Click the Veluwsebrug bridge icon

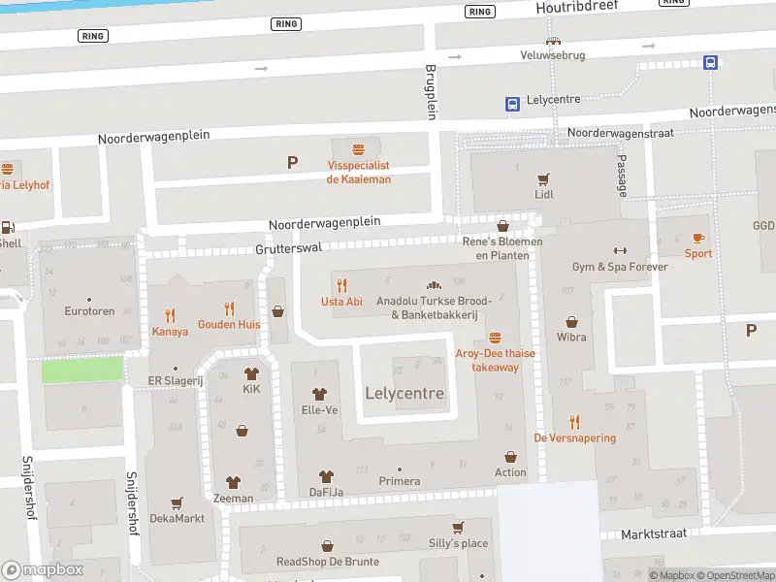pyautogui.click(x=553, y=41)
